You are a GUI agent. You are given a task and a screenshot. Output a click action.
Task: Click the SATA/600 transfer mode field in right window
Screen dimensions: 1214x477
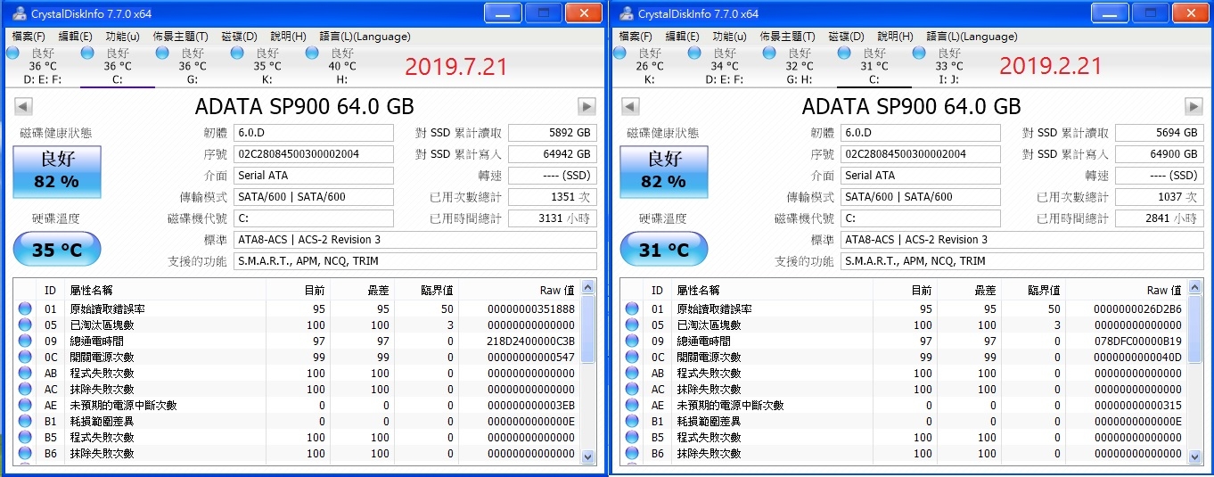[921, 197]
